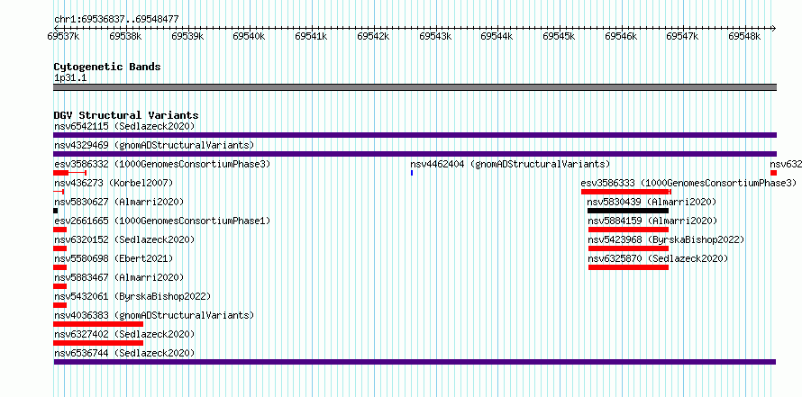Click ruler position 69543k
Screen dimensions: 802x397
(435, 36)
